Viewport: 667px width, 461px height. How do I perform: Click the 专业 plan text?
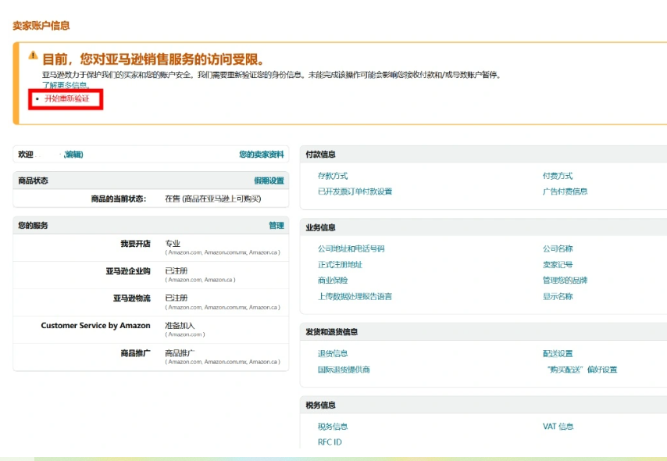(173, 244)
